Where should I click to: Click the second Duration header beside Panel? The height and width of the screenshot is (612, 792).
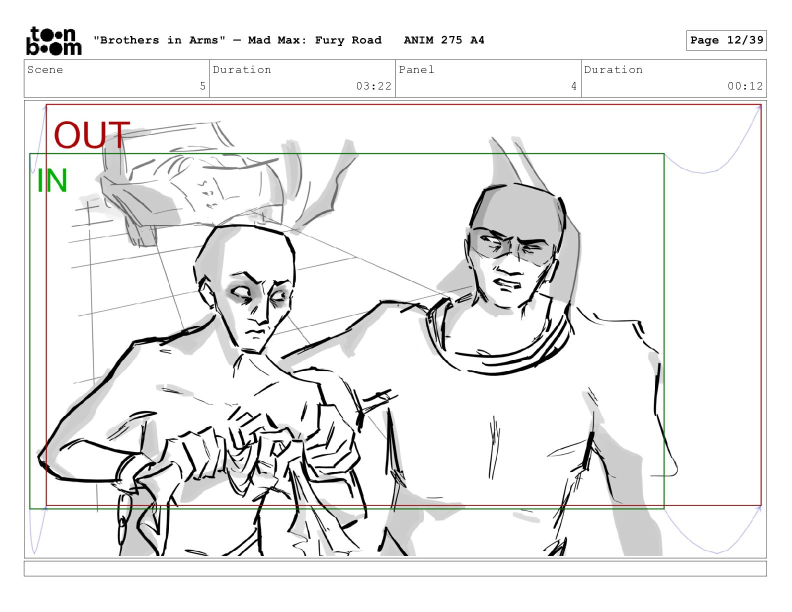click(x=613, y=69)
